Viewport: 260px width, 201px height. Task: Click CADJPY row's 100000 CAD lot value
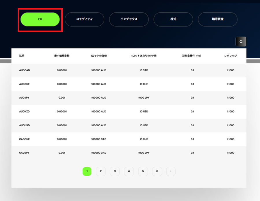[99, 153]
